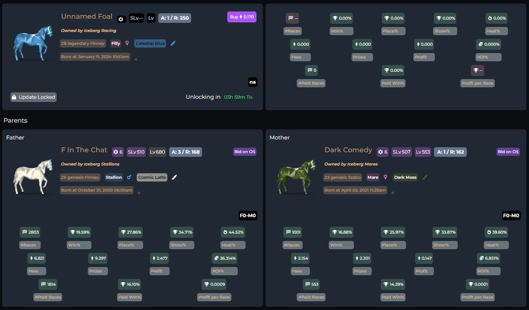Screen dimensions: 529x310
Task: Click the white F In The Chat horse image
Action: 33,176
